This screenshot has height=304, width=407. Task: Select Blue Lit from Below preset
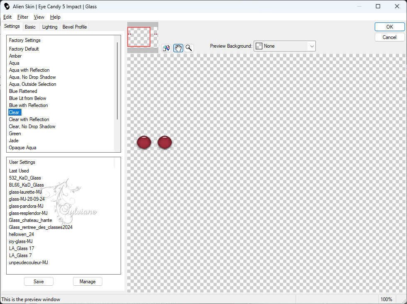[x=27, y=98]
